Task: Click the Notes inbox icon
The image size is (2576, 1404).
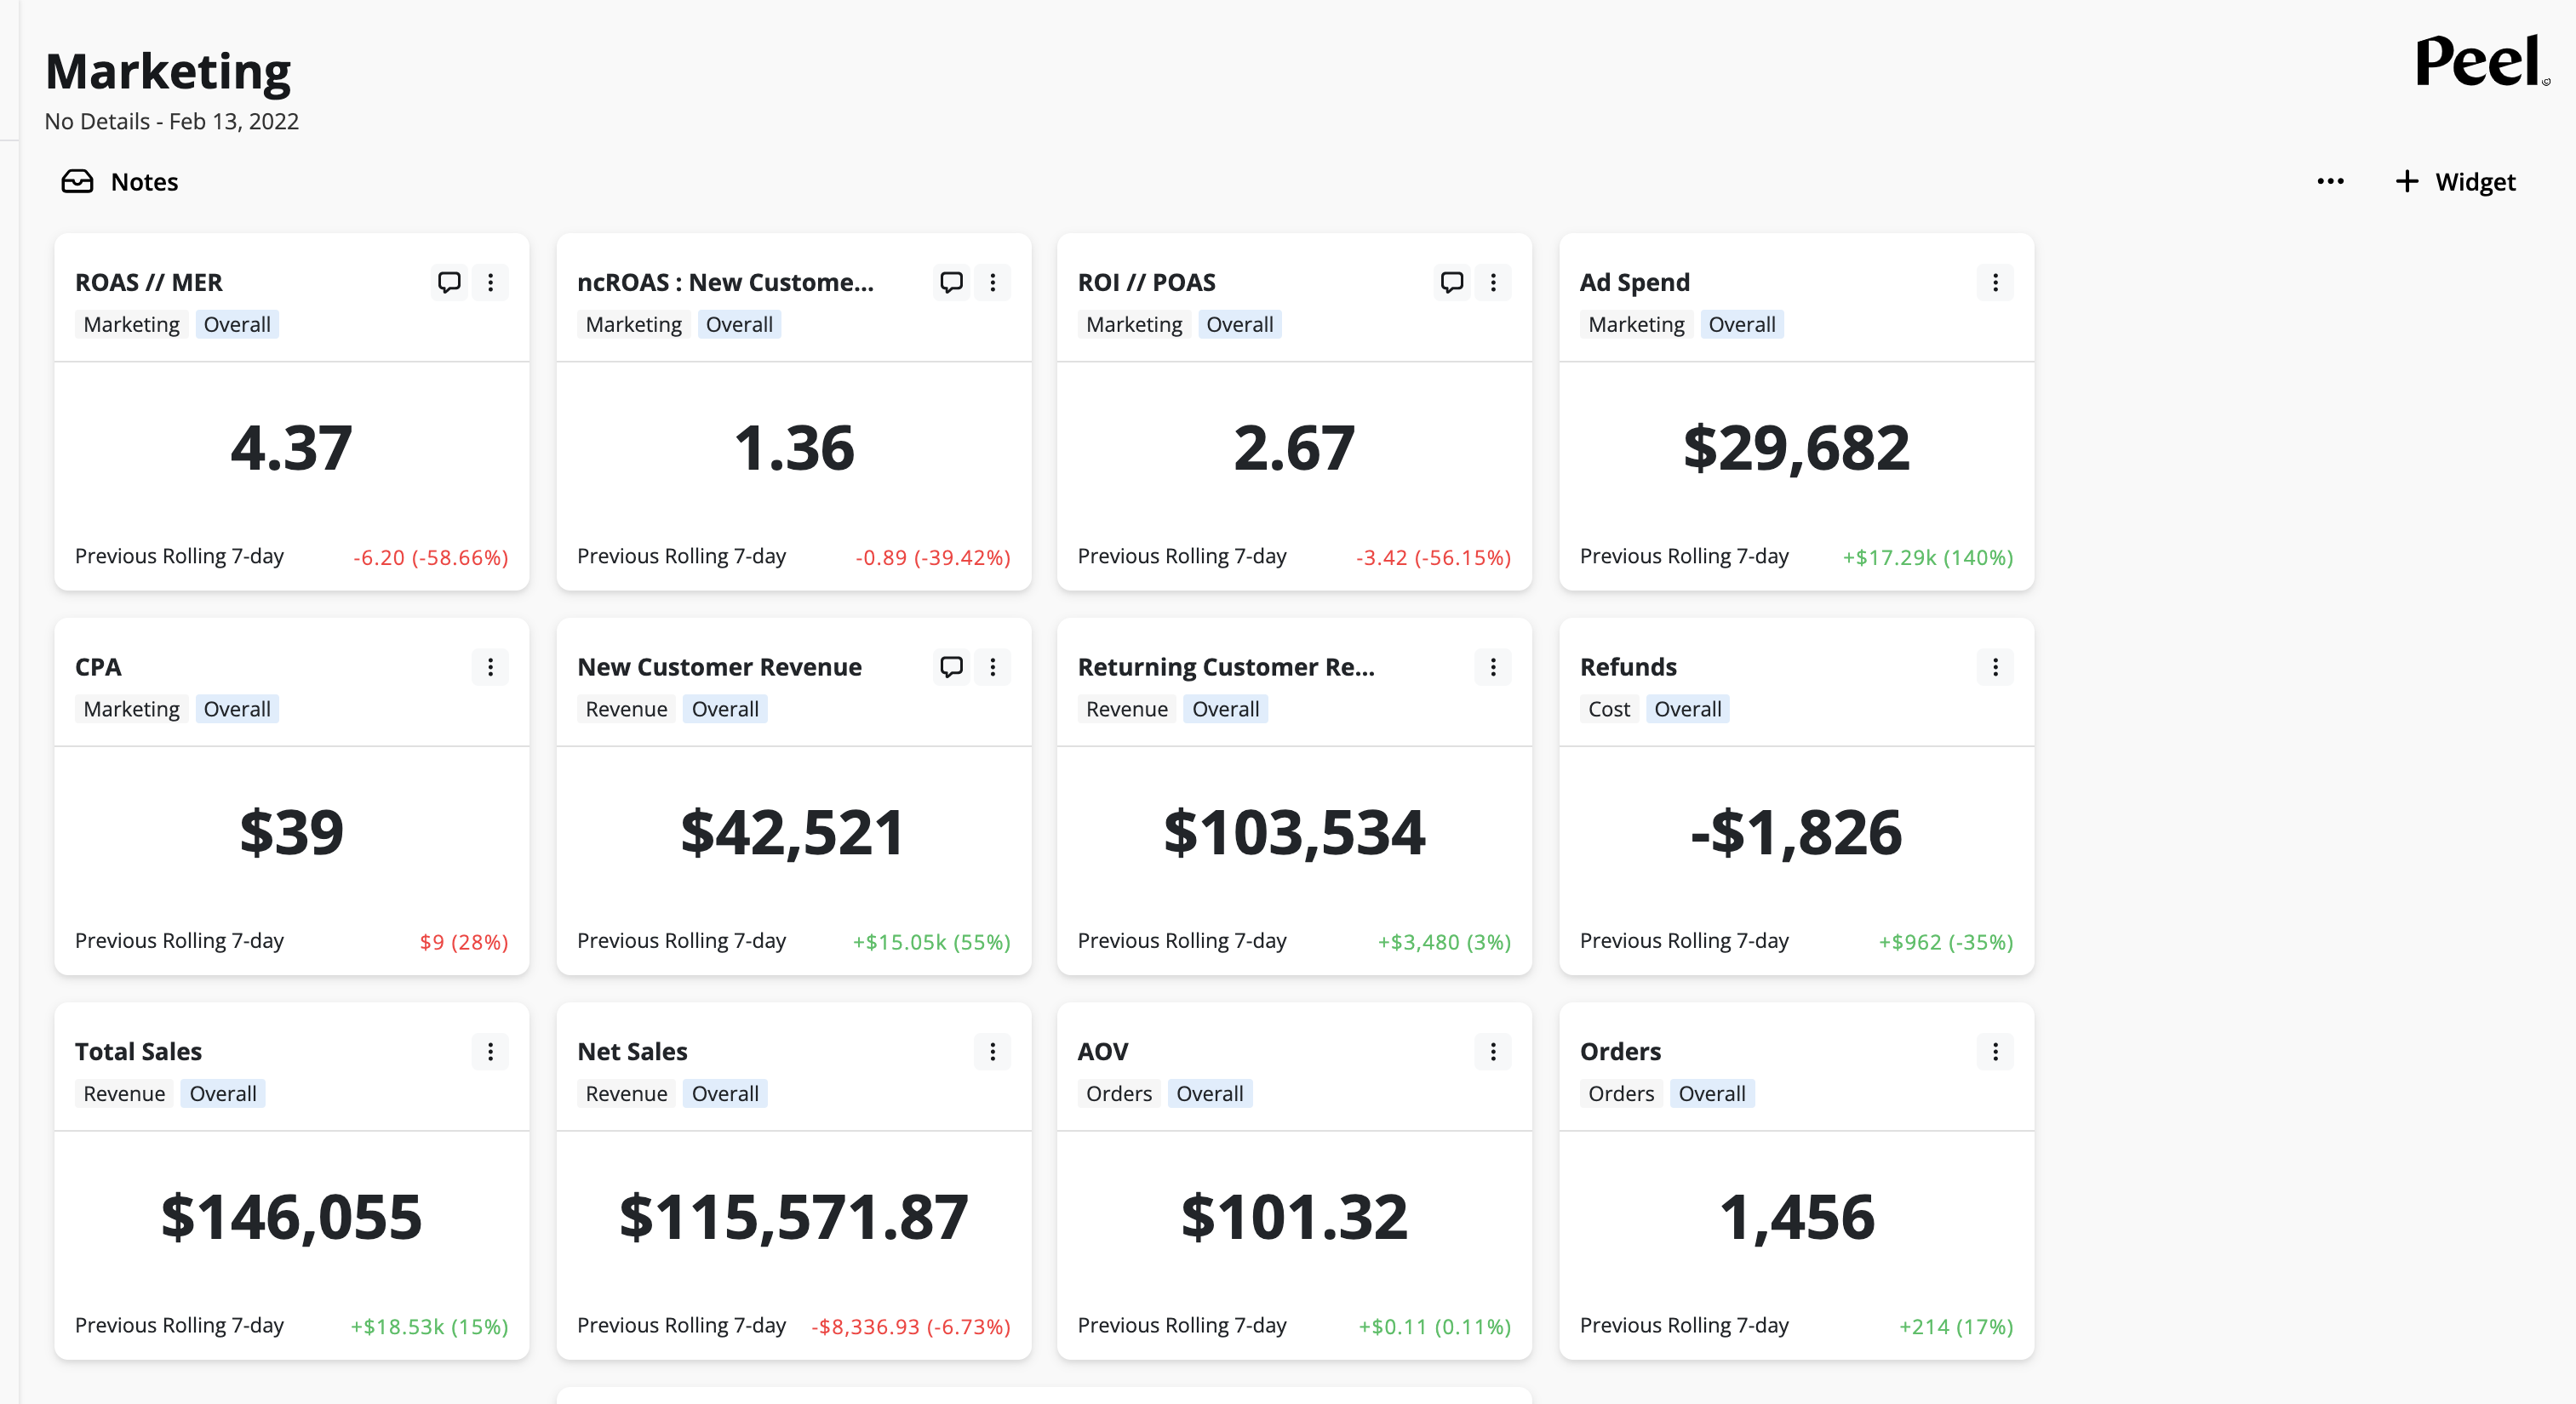Action: [77, 182]
